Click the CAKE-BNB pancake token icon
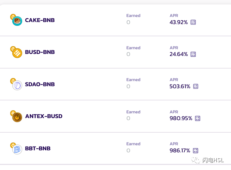 (16, 20)
